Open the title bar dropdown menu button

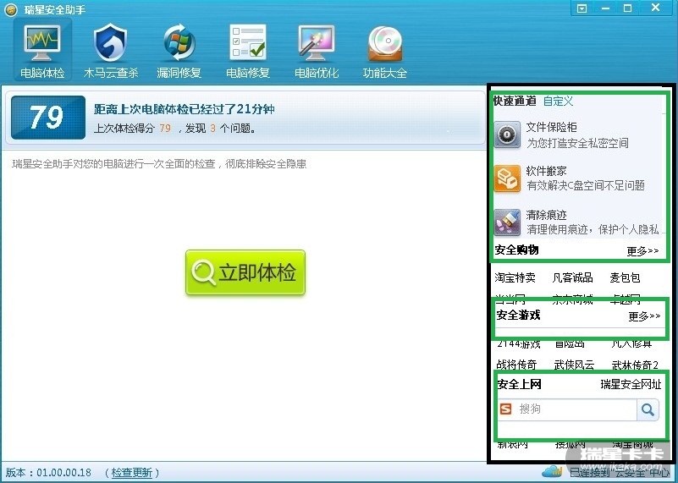pos(582,8)
